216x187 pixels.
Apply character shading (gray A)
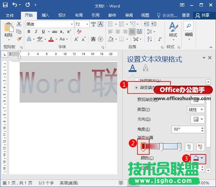tap(93, 39)
